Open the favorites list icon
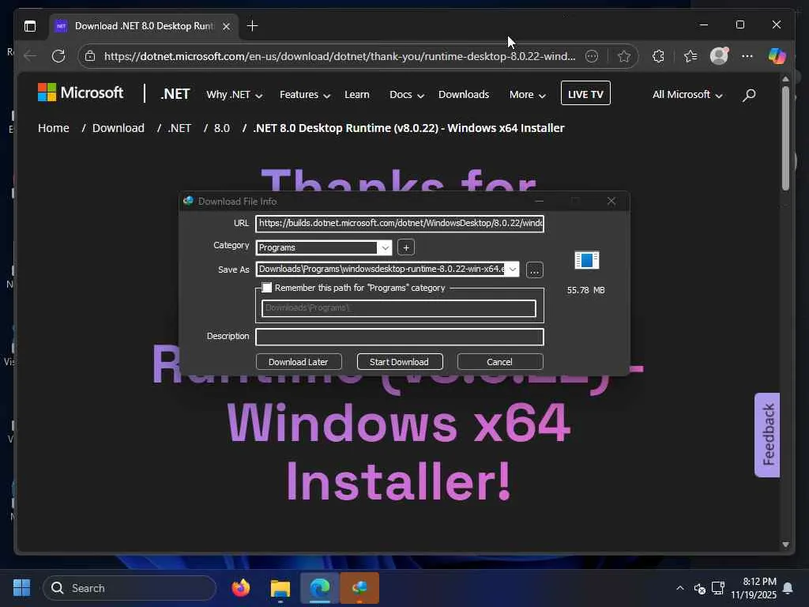This screenshot has height=607, width=809. (x=690, y=56)
